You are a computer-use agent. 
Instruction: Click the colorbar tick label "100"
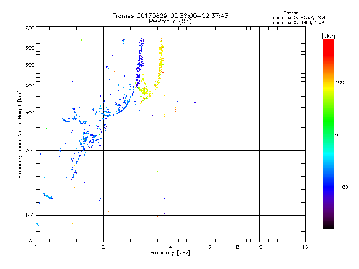[x=340, y=82]
